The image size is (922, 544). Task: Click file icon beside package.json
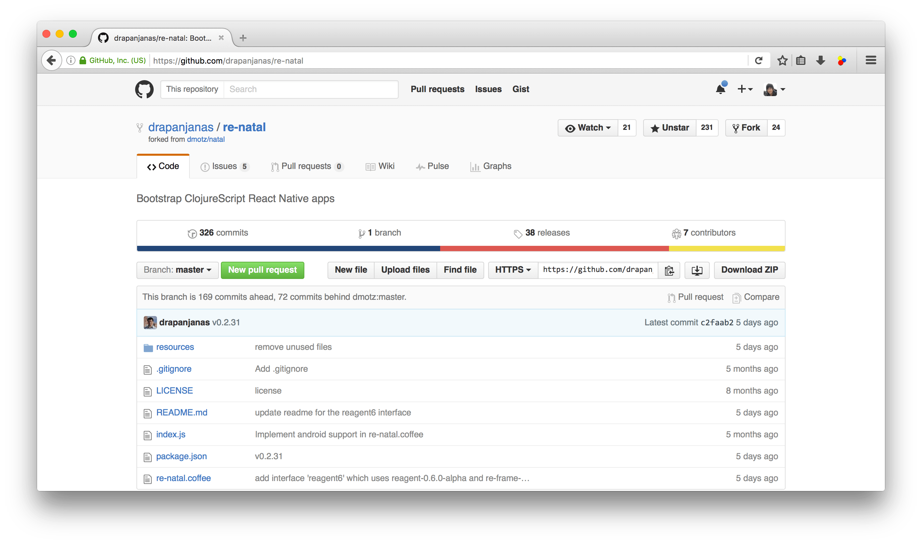coord(148,457)
